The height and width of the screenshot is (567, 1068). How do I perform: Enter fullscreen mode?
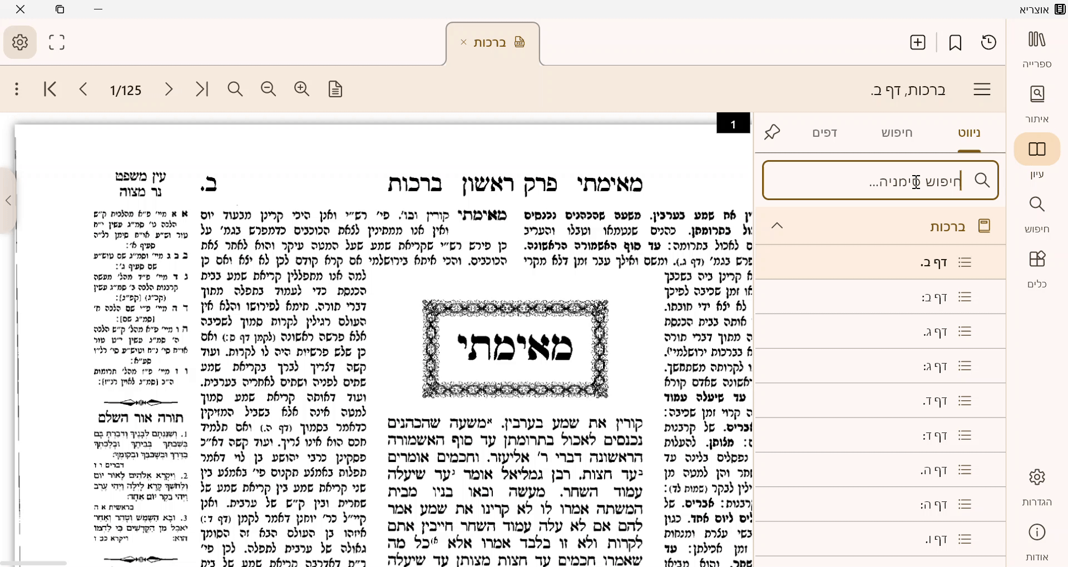pyautogui.click(x=56, y=42)
